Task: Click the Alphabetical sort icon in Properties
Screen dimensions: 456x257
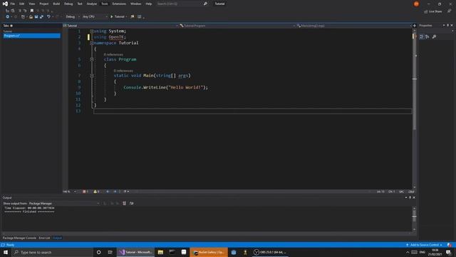Action: (x=427, y=36)
